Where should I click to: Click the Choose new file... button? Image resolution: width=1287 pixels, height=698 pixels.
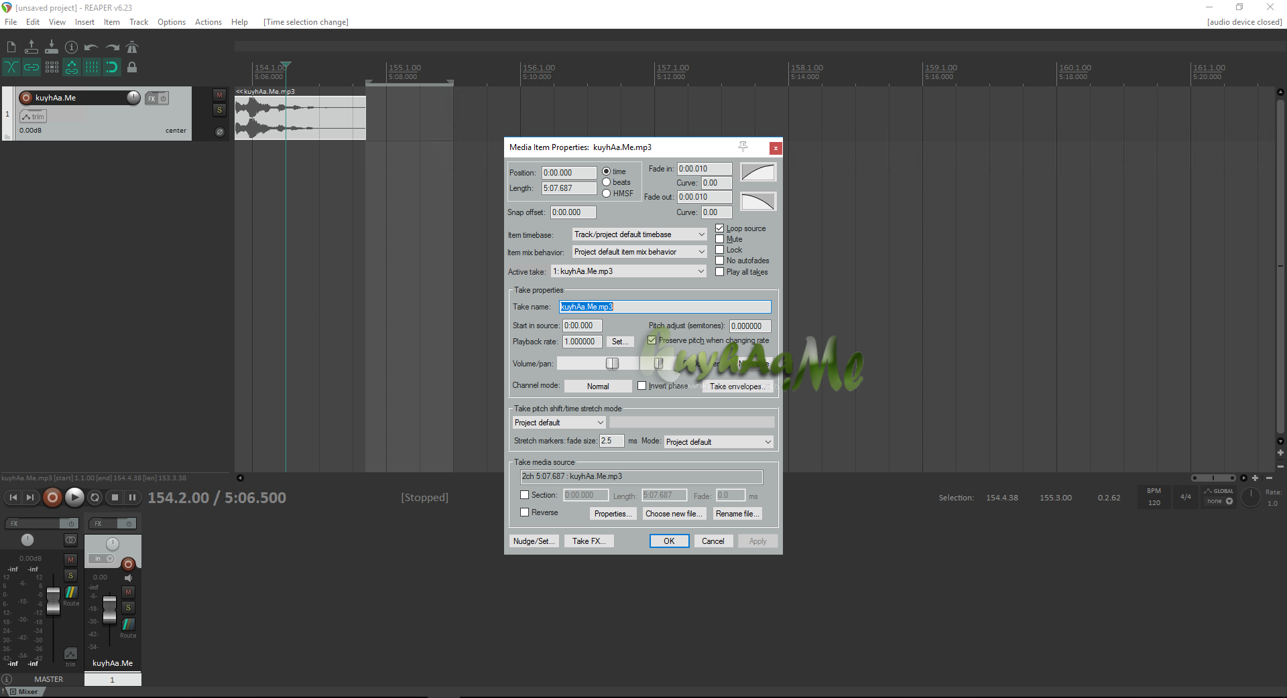[x=674, y=514]
